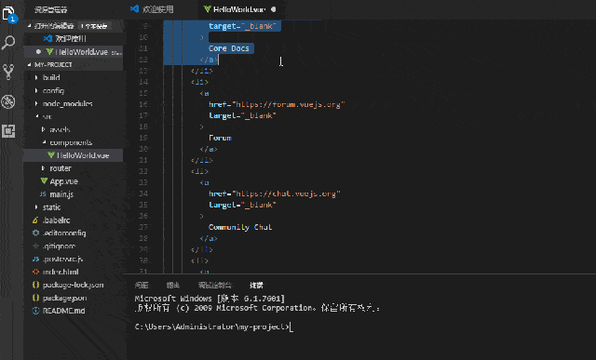
Task: Open the .editorconfig file
Action: pyautogui.click(x=64, y=233)
